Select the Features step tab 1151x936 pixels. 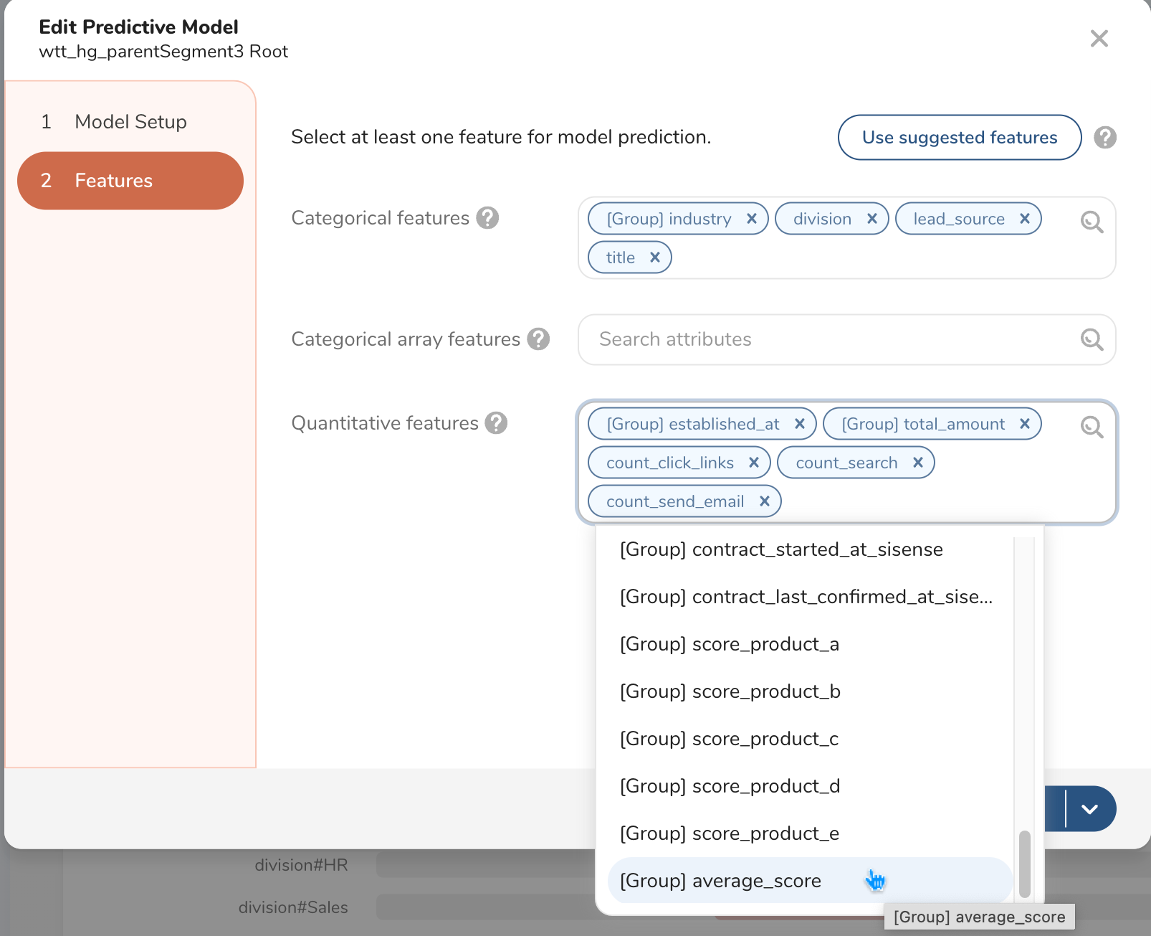click(130, 181)
